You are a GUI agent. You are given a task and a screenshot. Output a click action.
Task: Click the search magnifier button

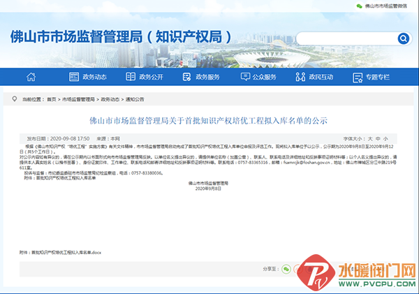403,38
